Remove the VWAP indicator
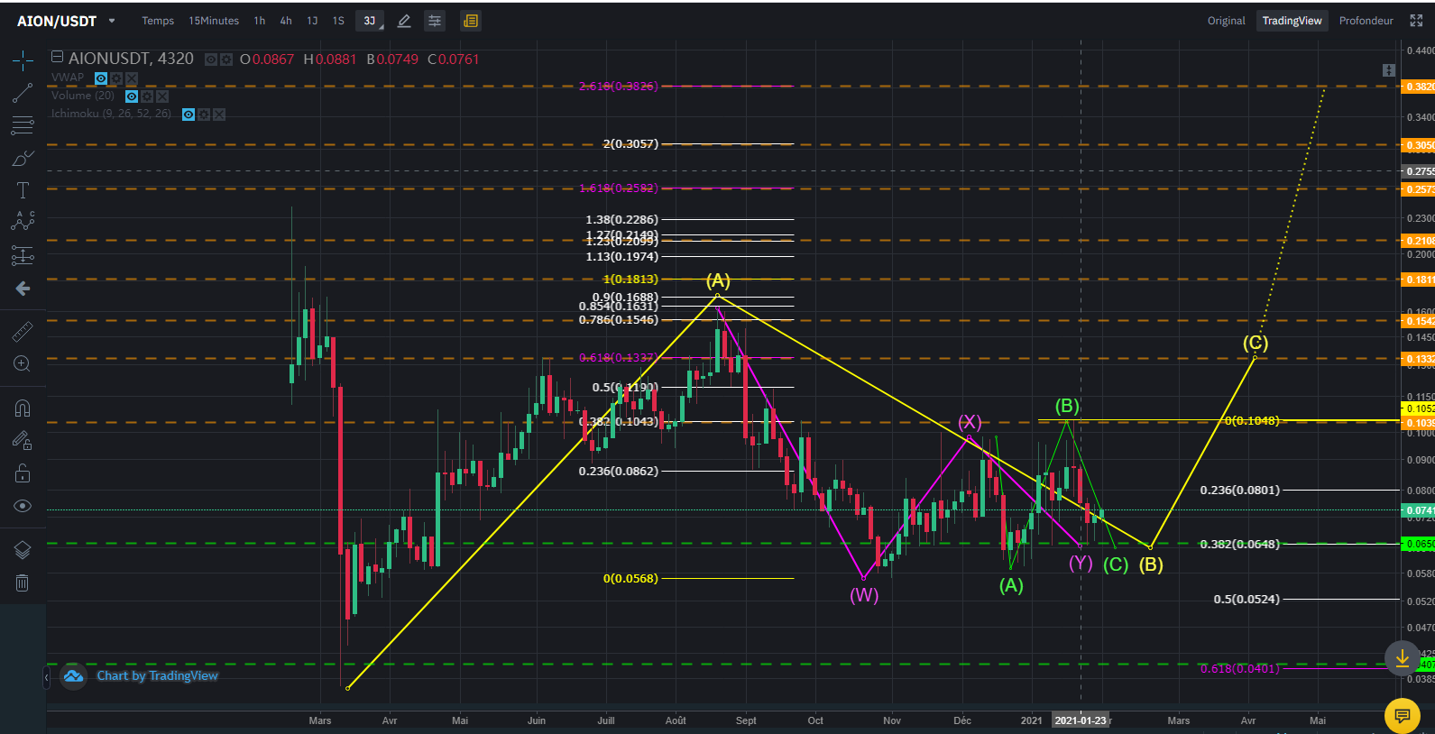Viewport: 1435px width, 734px height. click(x=132, y=78)
